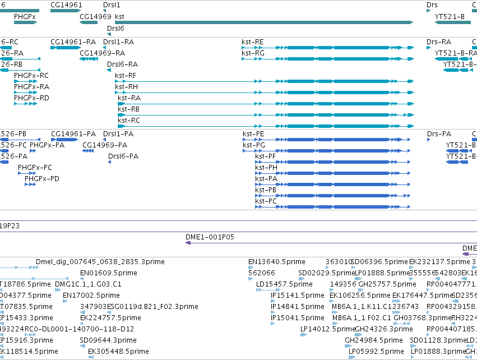Select transcript label kst-RF

point(126,76)
